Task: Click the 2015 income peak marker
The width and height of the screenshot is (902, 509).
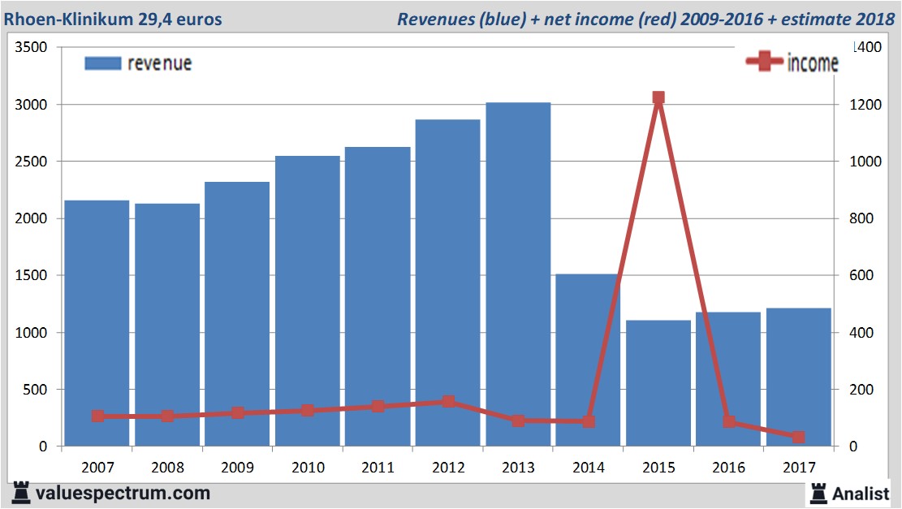Action: point(658,97)
